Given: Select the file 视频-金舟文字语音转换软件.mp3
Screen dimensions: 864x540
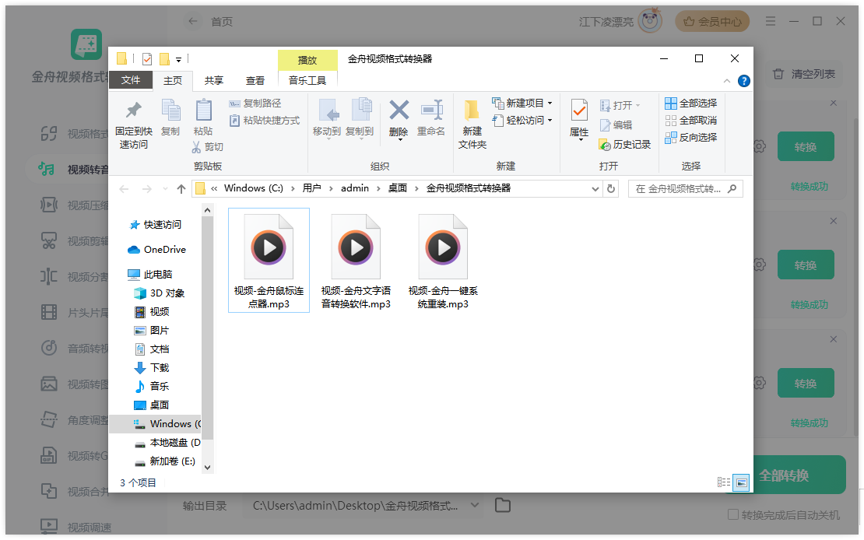Looking at the screenshot, I should click(356, 260).
